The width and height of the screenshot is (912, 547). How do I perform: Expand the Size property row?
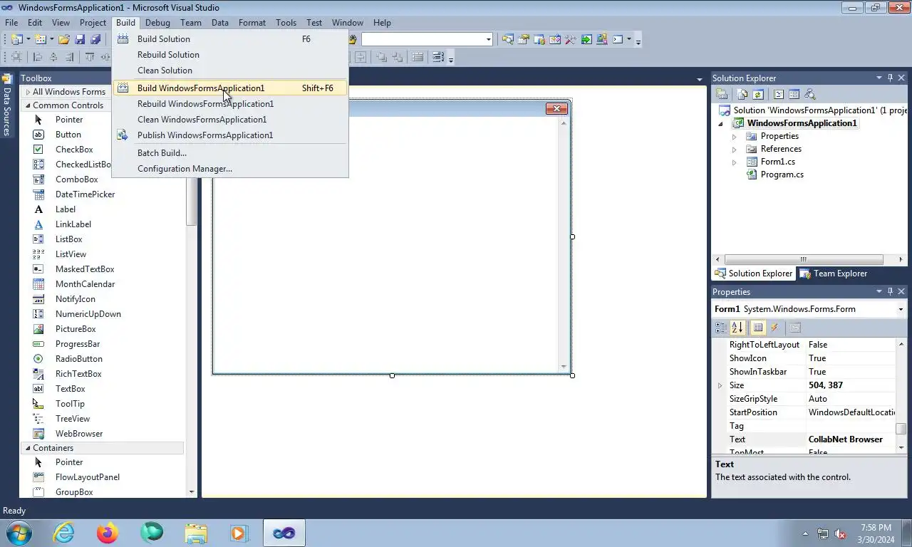(x=720, y=385)
